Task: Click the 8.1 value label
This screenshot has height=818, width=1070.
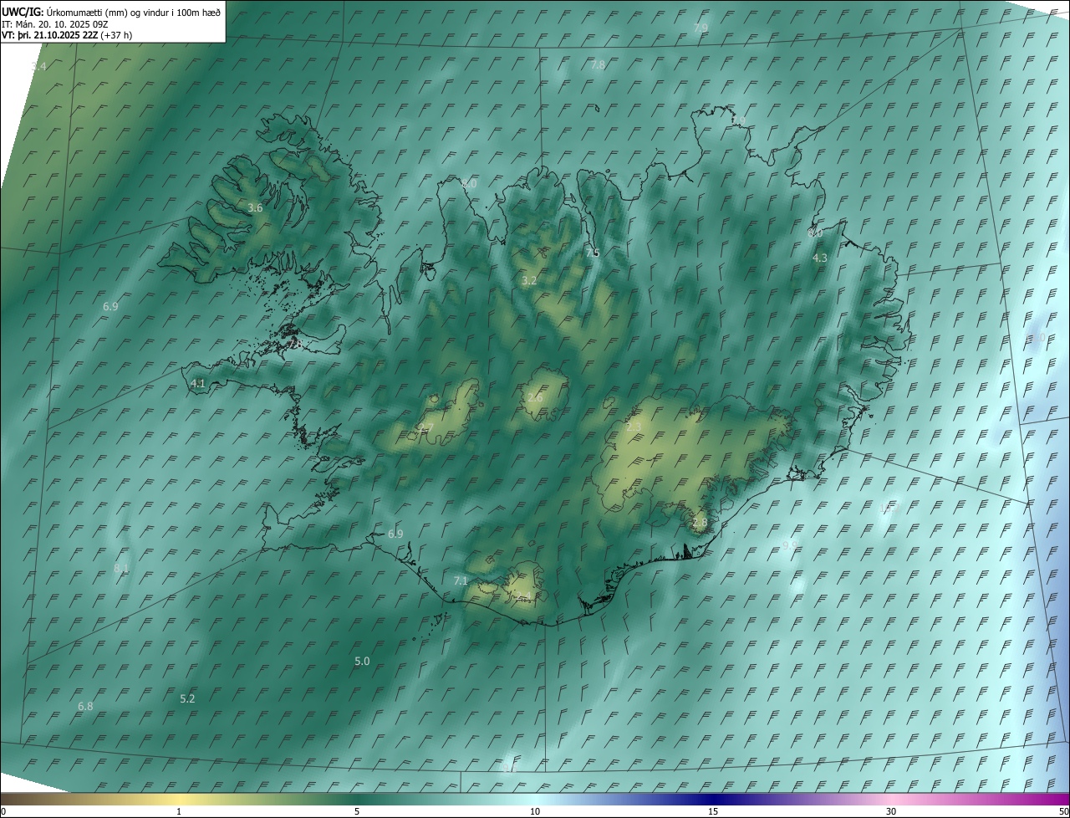Action: point(121,569)
